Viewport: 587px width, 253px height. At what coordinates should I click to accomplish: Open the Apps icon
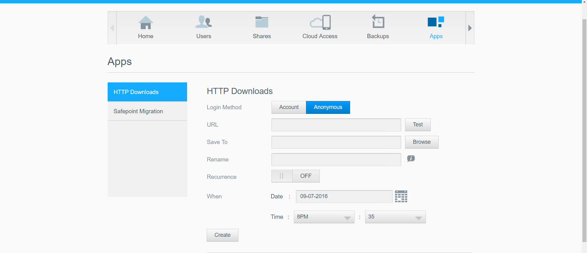point(436,22)
